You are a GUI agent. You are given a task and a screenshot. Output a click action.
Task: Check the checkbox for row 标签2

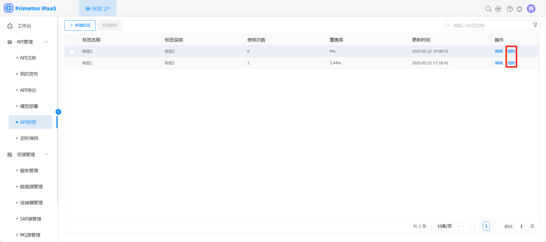72,51
